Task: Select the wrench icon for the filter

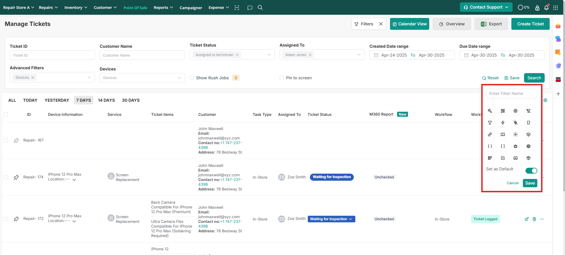Action: click(490, 111)
